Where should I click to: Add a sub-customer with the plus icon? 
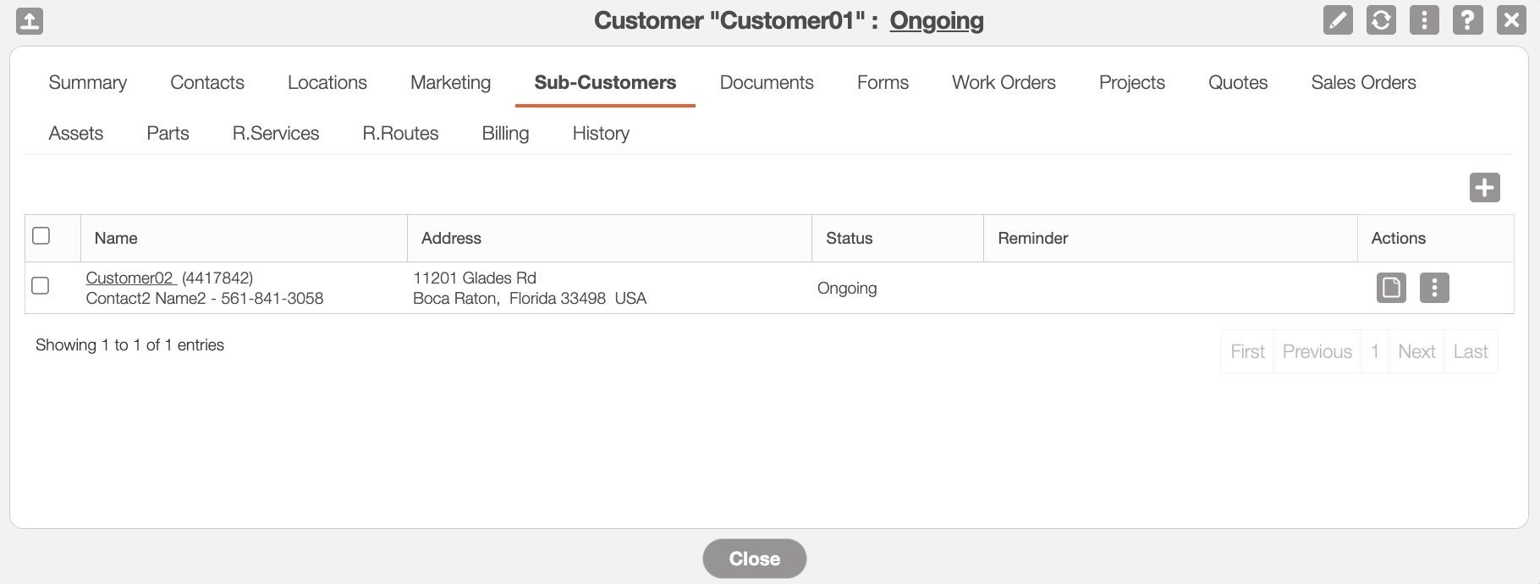point(1484,187)
